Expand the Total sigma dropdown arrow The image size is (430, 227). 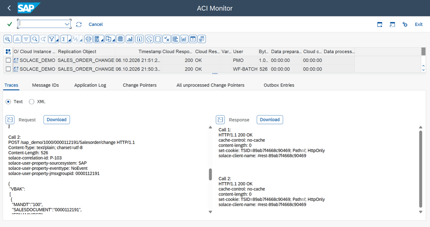[x=69, y=40]
